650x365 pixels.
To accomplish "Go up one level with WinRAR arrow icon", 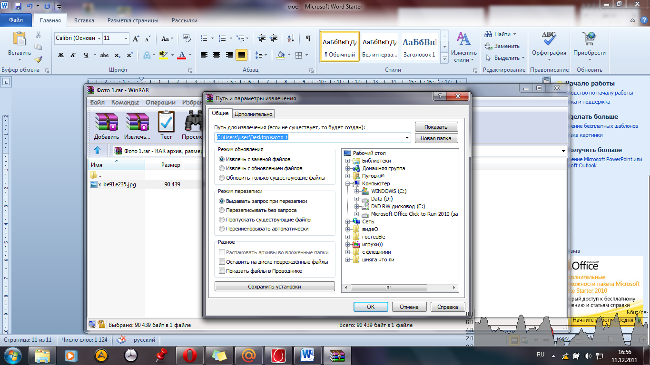I will (98, 151).
